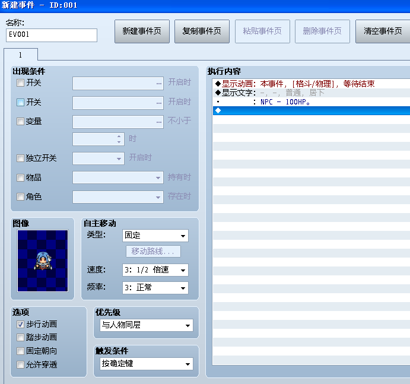Open the 角色 dropdown

pyautogui.click(x=118, y=197)
